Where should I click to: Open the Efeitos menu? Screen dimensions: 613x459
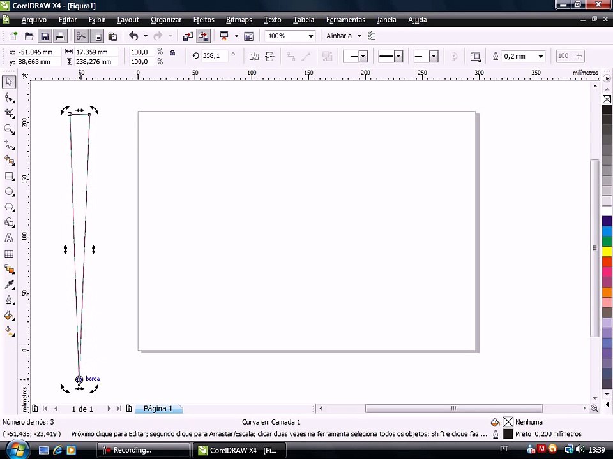pyautogui.click(x=204, y=20)
